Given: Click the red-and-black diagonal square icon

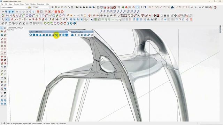Looking at the screenshot, I should click(158, 16).
